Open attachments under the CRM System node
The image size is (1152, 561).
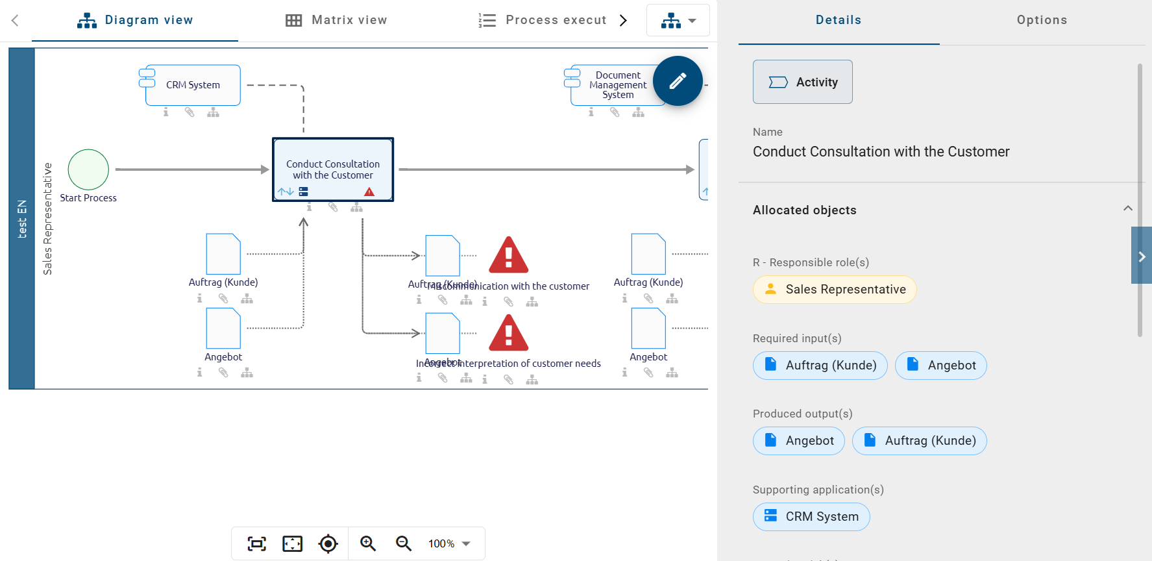[x=190, y=112]
